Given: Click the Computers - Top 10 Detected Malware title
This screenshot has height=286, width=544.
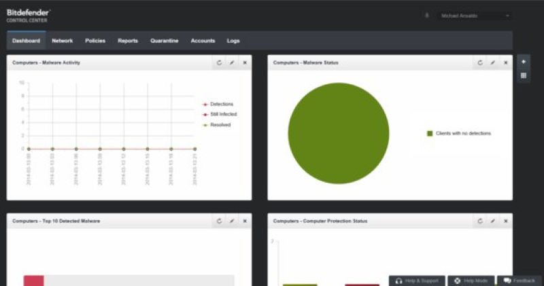Looking at the screenshot, I should [x=56, y=221].
